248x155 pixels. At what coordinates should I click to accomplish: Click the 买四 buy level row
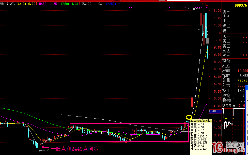pyautogui.click(x=235, y=51)
